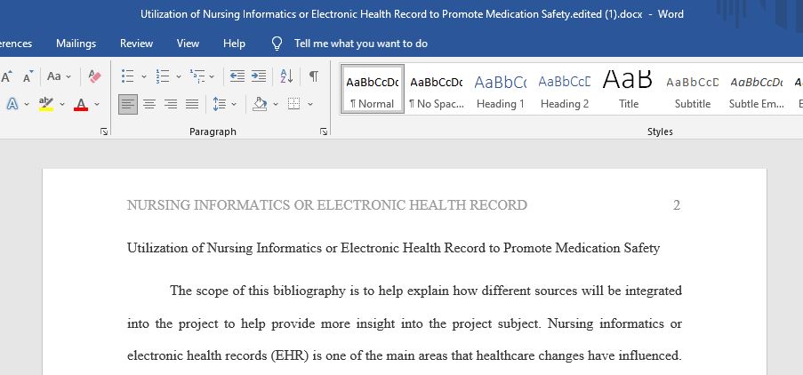Screen dimensions: 803x375
Task: Toggle Center alignment
Action: pos(149,104)
